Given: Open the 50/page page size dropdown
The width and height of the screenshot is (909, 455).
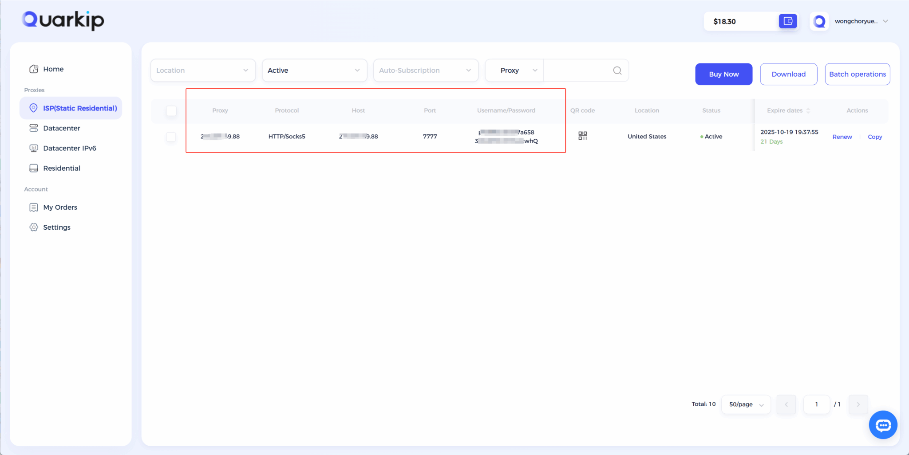Looking at the screenshot, I should click(x=745, y=404).
